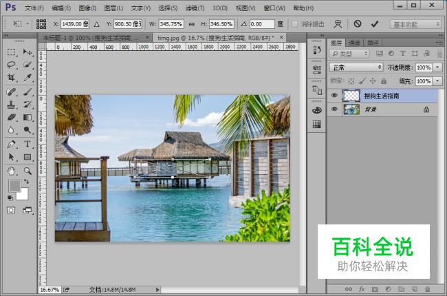Filter layers by type layers T icon
447x296 pixels.
click(x=403, y=54)
